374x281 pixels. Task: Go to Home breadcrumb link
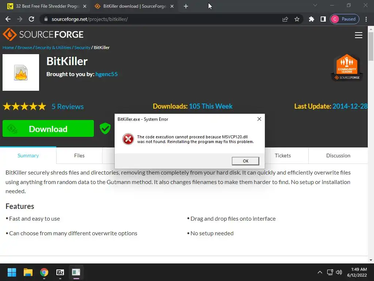[x=8, y=48]
